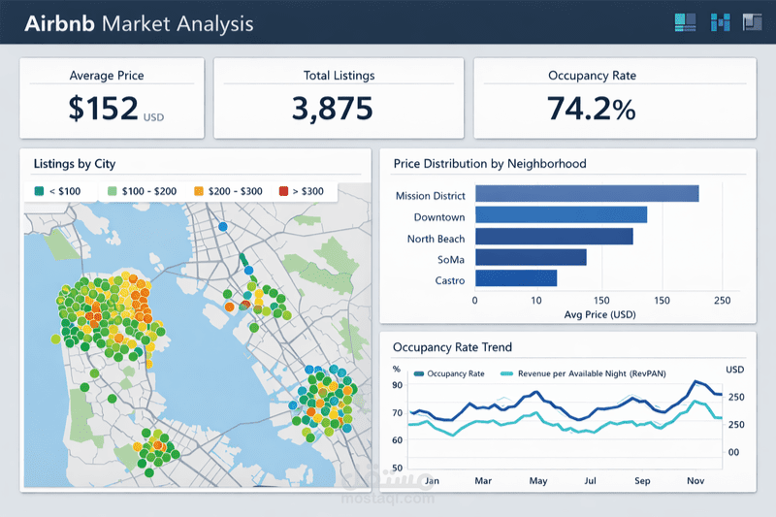Image resolution: width=776 pixels, height=517 pixels.
Task: Click the dark teal '< $100' legend swatch
Action: click(39, 191)
